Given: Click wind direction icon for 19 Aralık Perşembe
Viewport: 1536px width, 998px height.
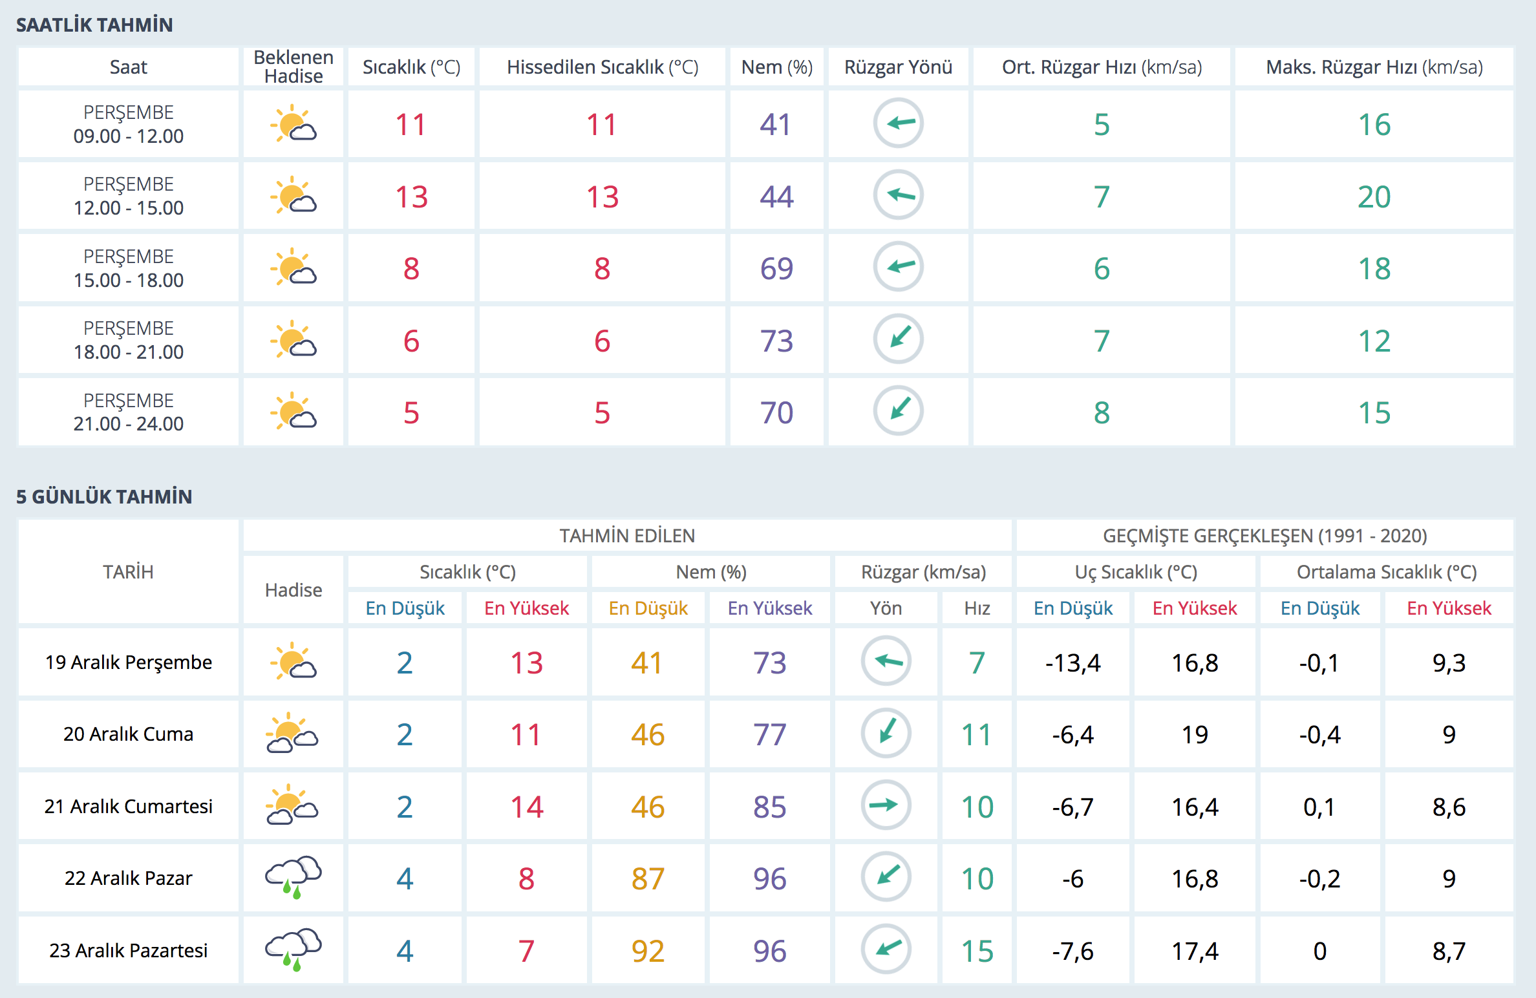Looking at the screenshot, I should coord(886,661).
